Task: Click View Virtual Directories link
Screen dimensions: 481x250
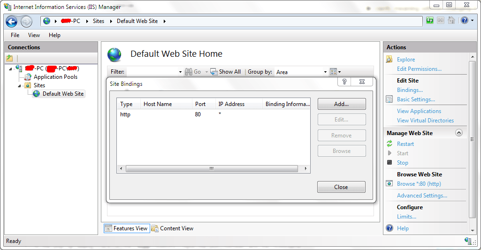Action: coord(425,121)
